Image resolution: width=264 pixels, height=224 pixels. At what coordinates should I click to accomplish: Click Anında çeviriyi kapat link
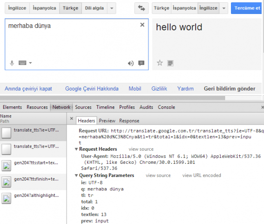28,89
